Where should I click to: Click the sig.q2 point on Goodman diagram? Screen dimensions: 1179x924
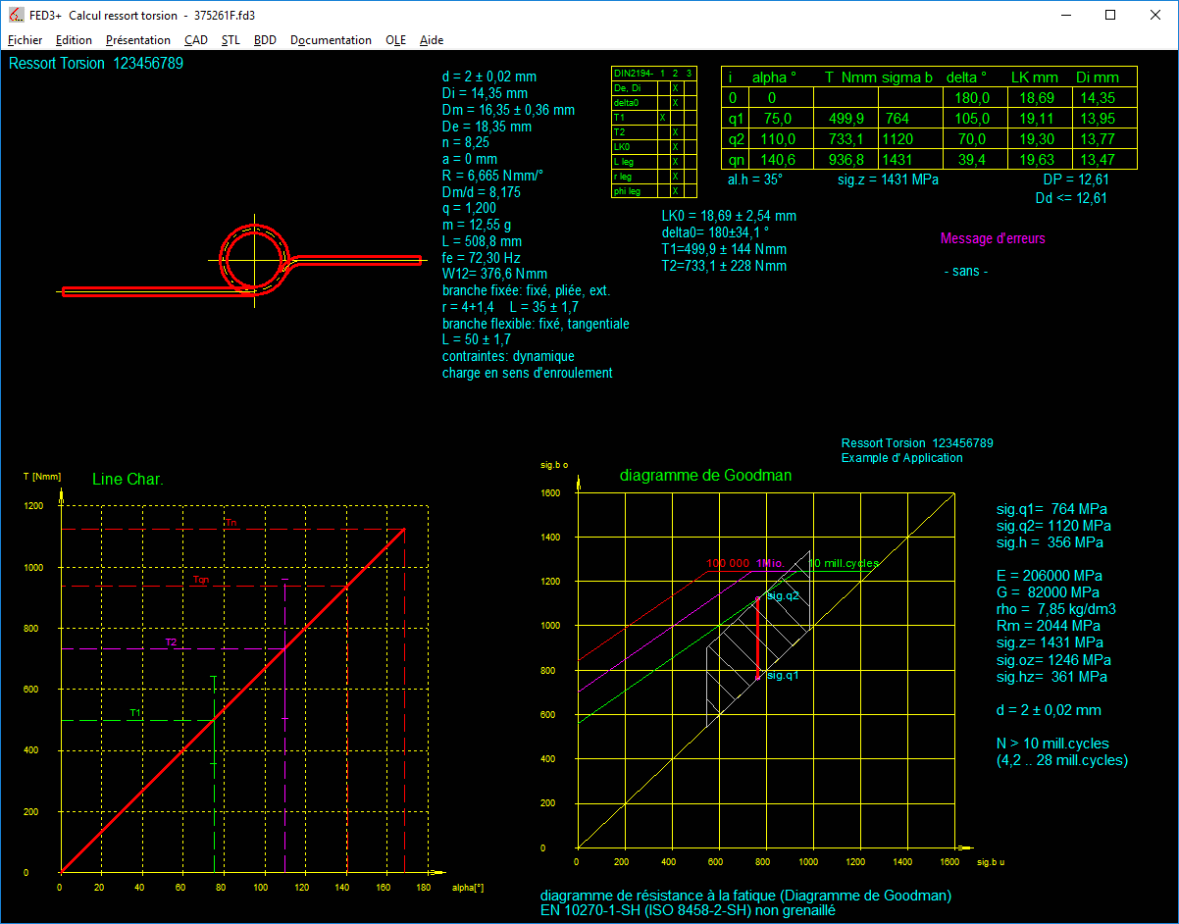(757, 596)
